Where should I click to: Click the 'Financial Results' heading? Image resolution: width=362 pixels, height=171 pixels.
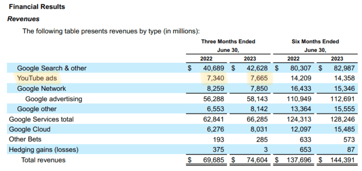(x=37, y=7)
